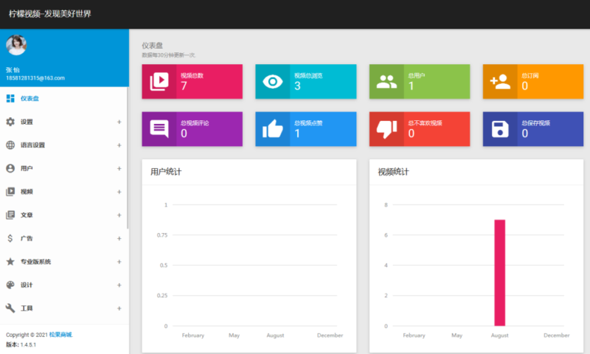This screenshot has width=590, height=354.
Task: Open the 仪表盘 dashboard menu item
Action: click(x=29, y=98)
